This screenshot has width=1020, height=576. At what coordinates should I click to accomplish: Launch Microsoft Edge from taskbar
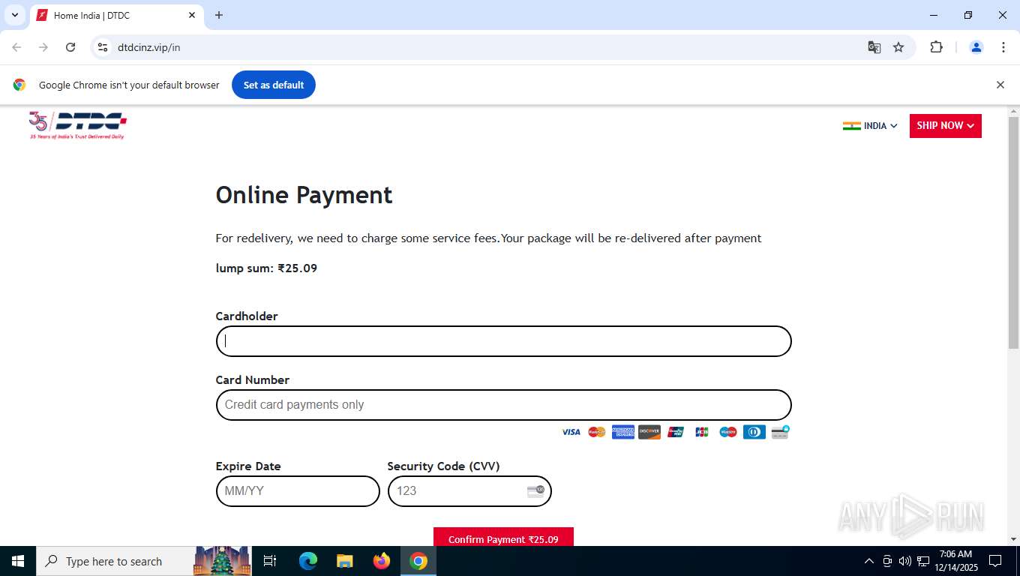click(308, 561)
